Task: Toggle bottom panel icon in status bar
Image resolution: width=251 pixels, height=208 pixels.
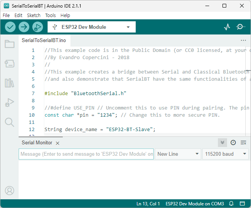Action: click(242, 203)
